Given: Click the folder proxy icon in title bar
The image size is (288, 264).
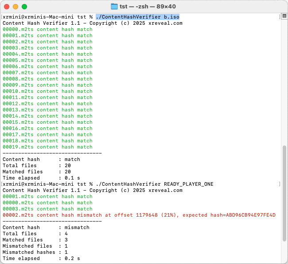Looking at the screenshot, I should 115,7.
